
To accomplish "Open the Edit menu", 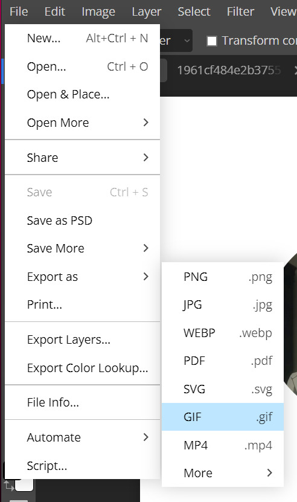I will click(x=55, y=11).
